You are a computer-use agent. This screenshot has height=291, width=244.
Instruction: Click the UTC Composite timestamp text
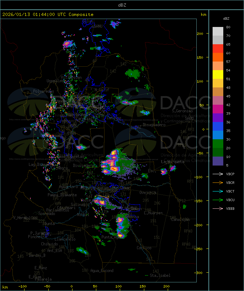pos(48,15)
